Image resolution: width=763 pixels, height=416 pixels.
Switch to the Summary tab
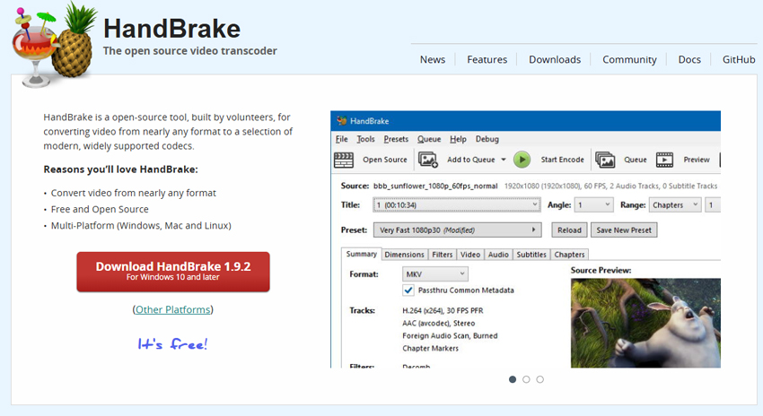pos(362,254)
